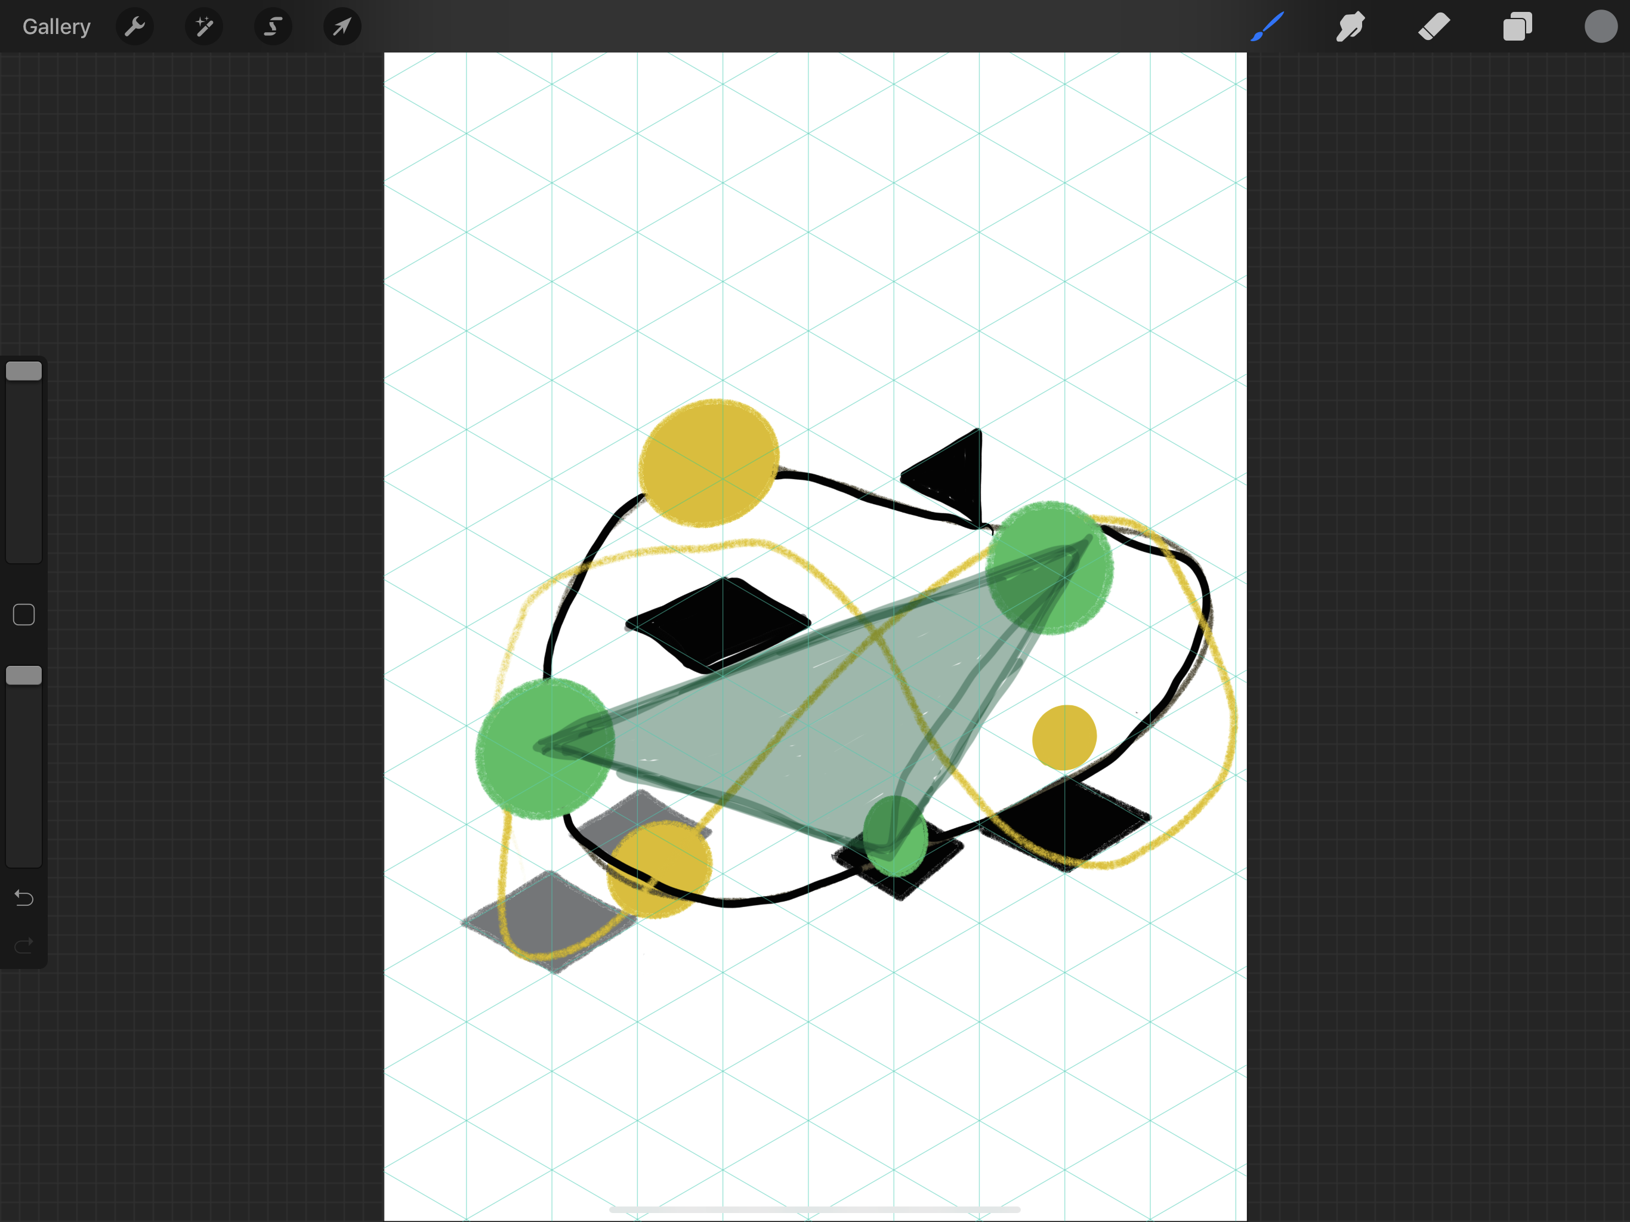Undo the last stroke

pos(24,898)
